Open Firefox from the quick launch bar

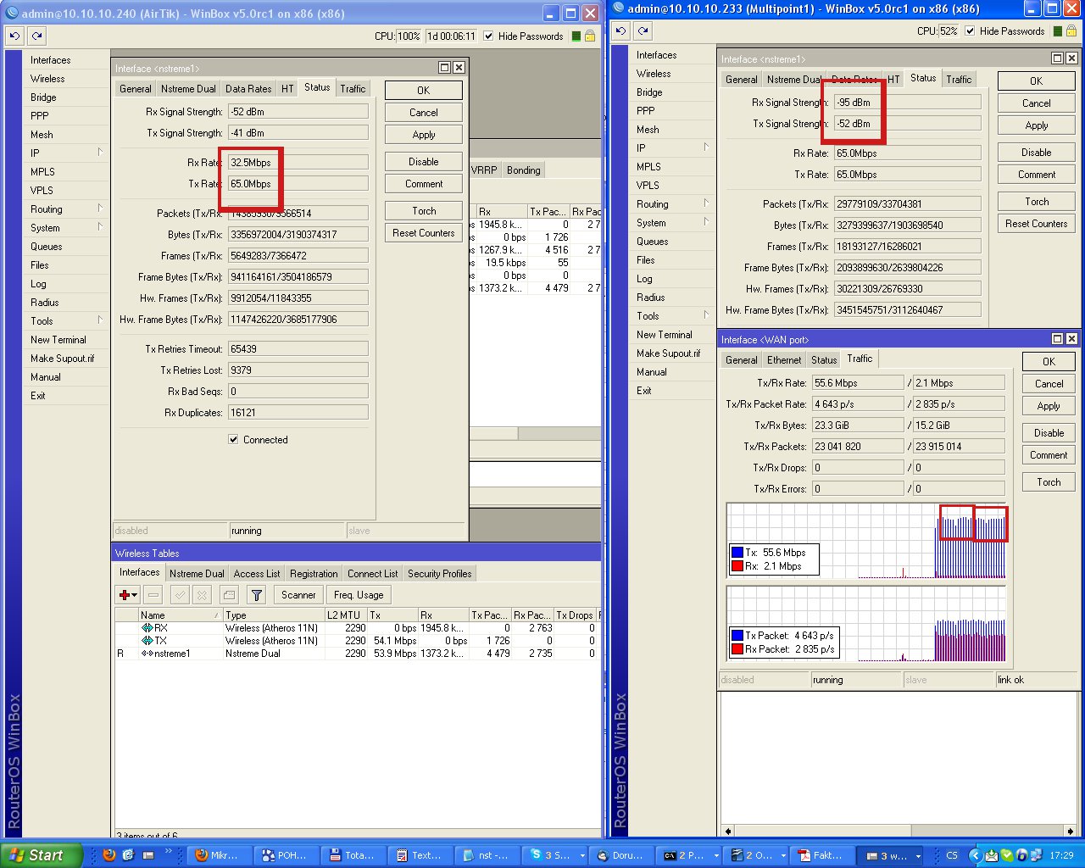pyautogui.click(x=108, y=855)
